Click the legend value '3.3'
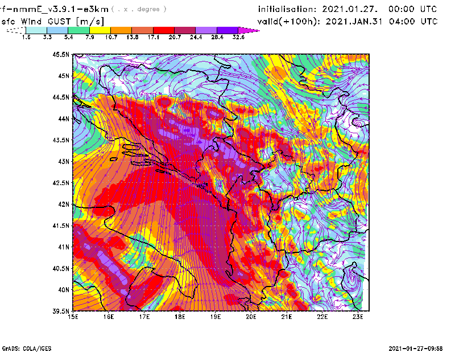Screen dimensions: 455x352 [x=47, y=37]
